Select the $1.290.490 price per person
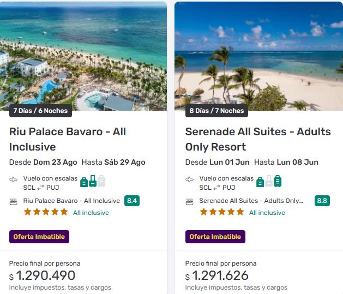 tap(43, 276)
